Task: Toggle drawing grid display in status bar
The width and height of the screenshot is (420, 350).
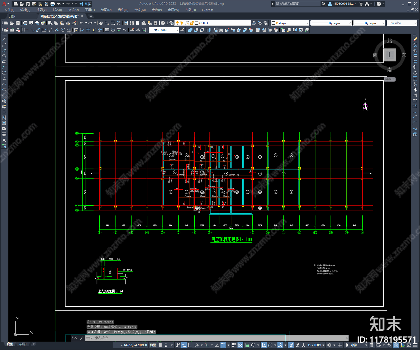Action: coord(160,345)
